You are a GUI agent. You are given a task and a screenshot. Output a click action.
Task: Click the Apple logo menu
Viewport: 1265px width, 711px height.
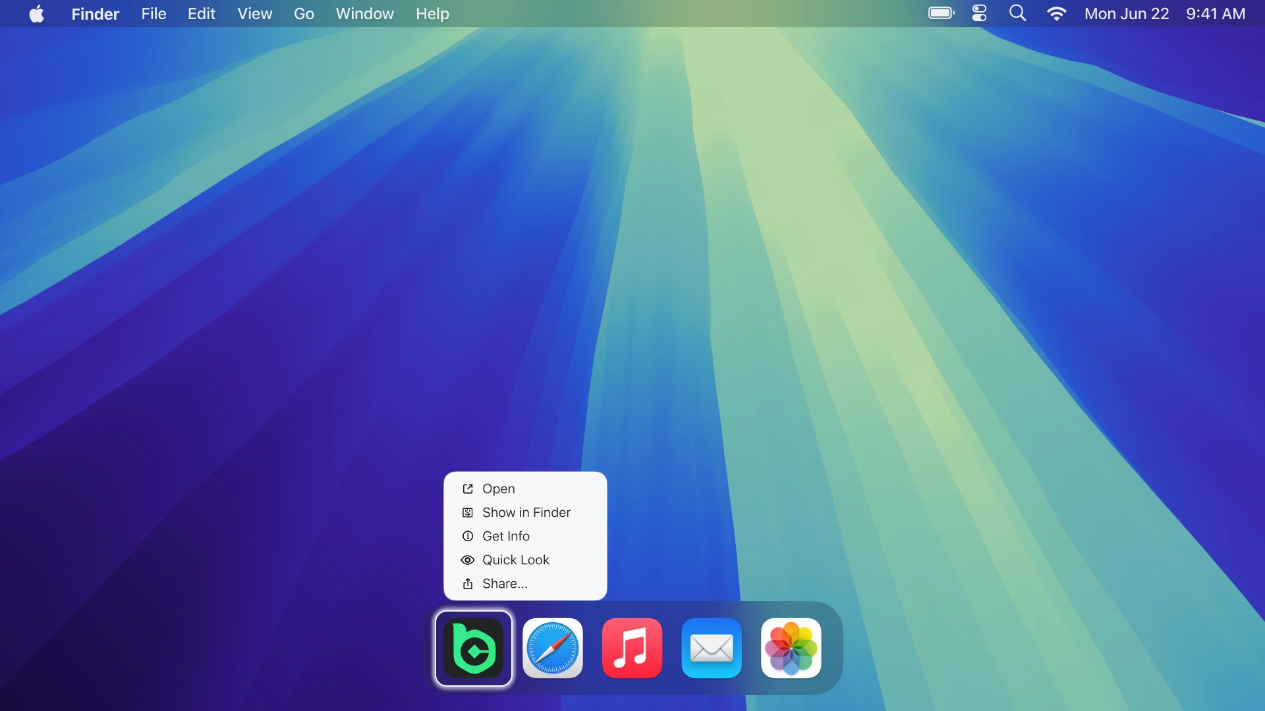37,13
